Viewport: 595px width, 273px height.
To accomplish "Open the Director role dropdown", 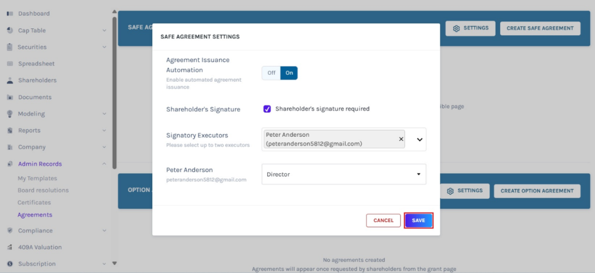I will [344, 174].
